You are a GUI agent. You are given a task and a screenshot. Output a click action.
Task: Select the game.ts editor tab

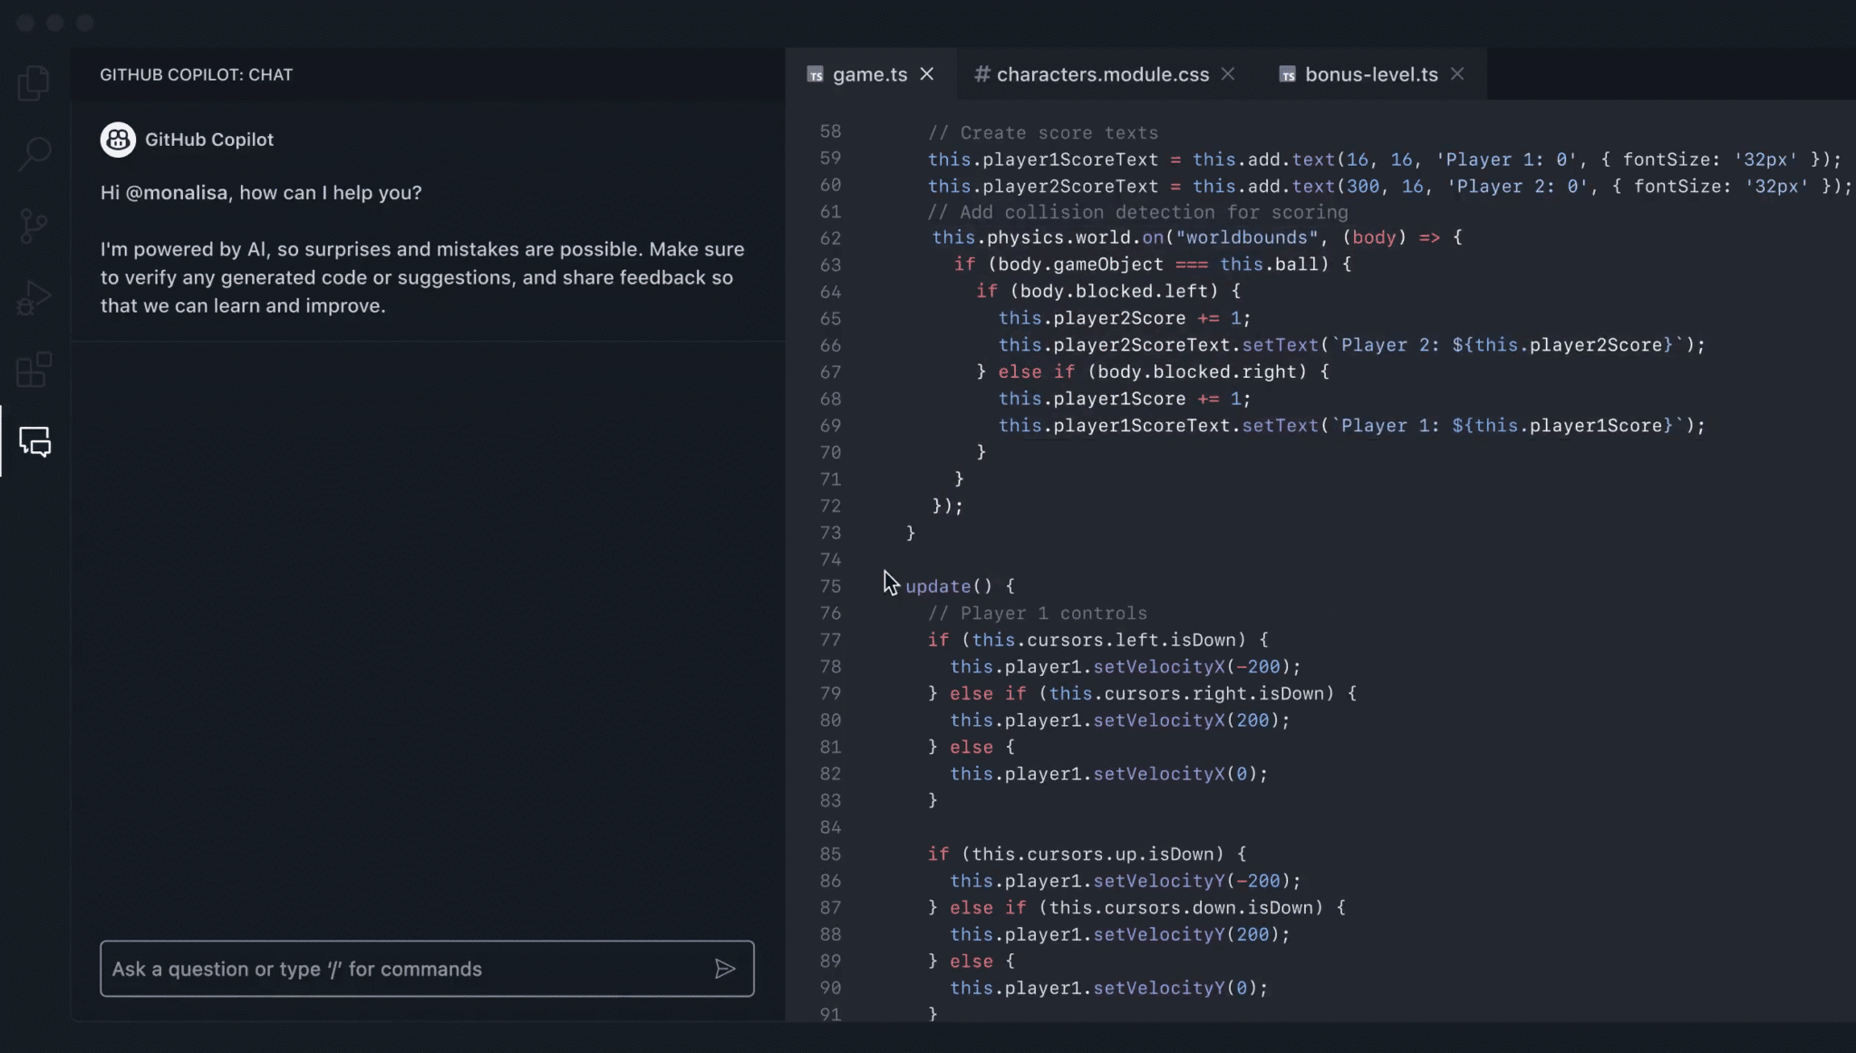[x=869, y=74]
